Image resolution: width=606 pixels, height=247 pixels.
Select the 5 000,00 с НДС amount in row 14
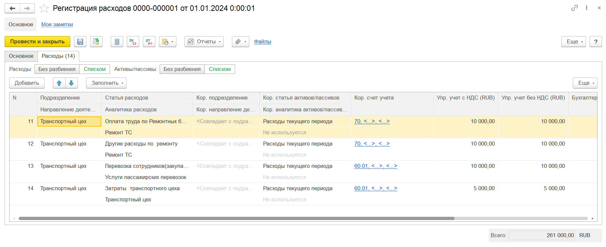click(x=466, y=189)
